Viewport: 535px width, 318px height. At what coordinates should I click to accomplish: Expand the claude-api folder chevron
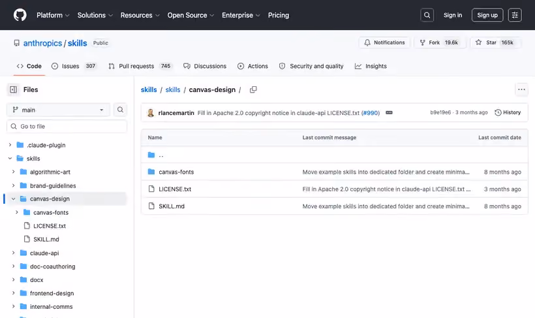[13, 253]
